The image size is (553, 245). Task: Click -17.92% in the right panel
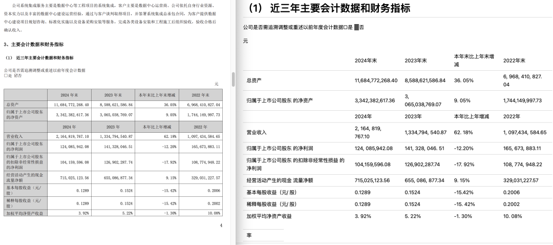(x=464, y=164)
